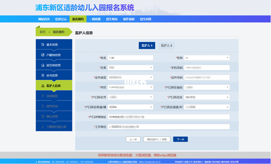The image size is (271, 164).
Task: Click the 户口详细地址 input field
Action: pyautogui.click(x=169, y=117)
